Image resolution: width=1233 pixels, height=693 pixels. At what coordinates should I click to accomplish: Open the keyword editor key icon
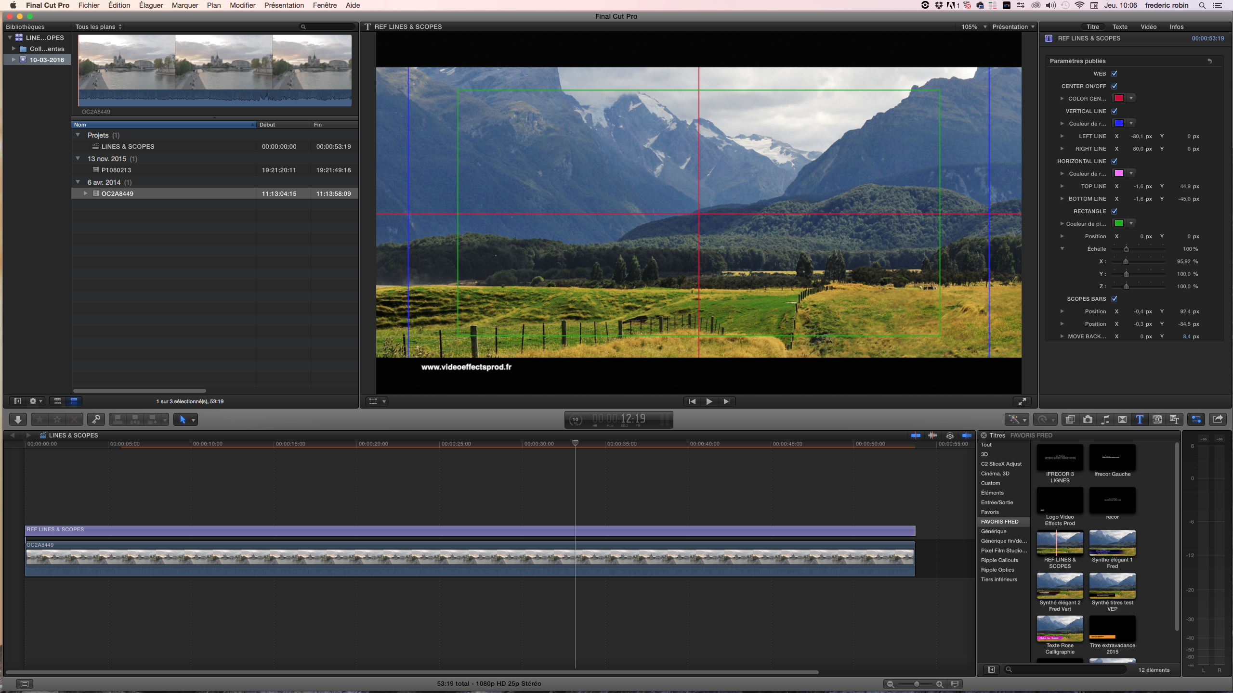pyautogui.click(x=96, y=420)
